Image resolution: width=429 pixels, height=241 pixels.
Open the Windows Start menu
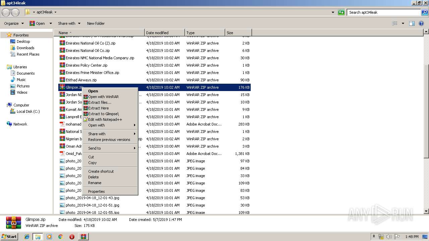[9, 236]
